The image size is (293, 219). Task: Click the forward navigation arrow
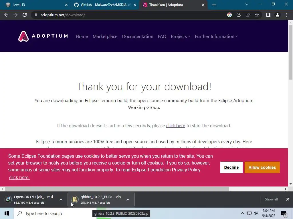point(15,15)
